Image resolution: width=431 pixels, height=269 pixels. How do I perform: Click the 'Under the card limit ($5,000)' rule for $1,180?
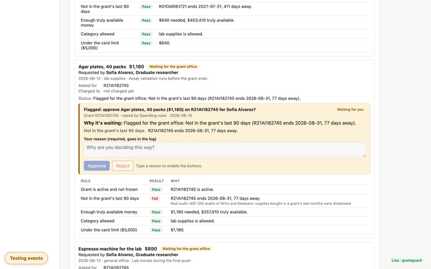pyautogui.click(x=109, y=230)
